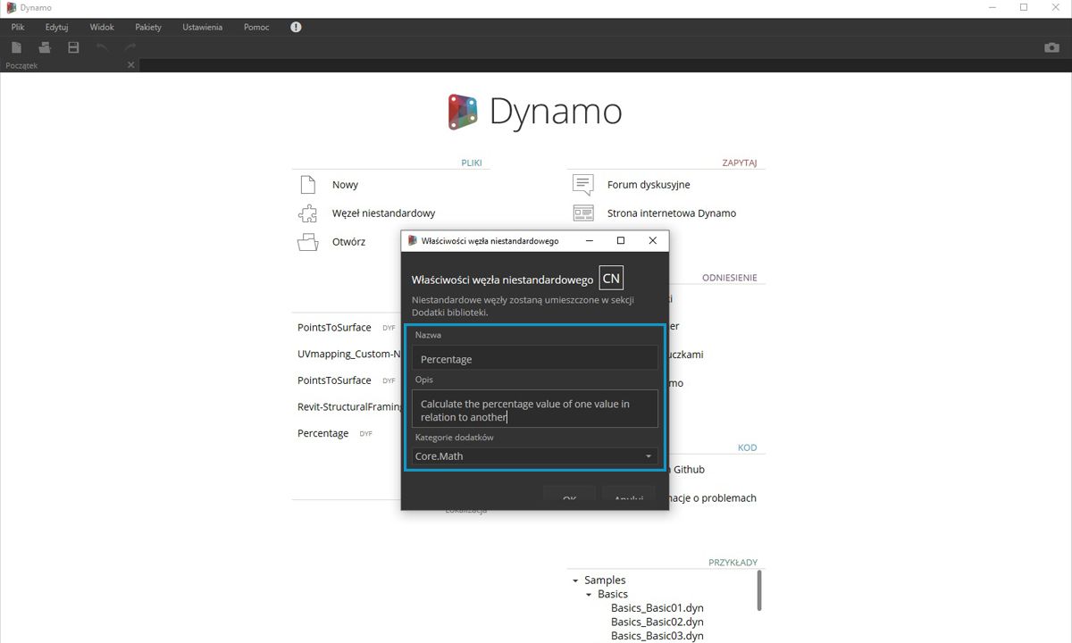Click the Opis description text field

click(534, 408)
